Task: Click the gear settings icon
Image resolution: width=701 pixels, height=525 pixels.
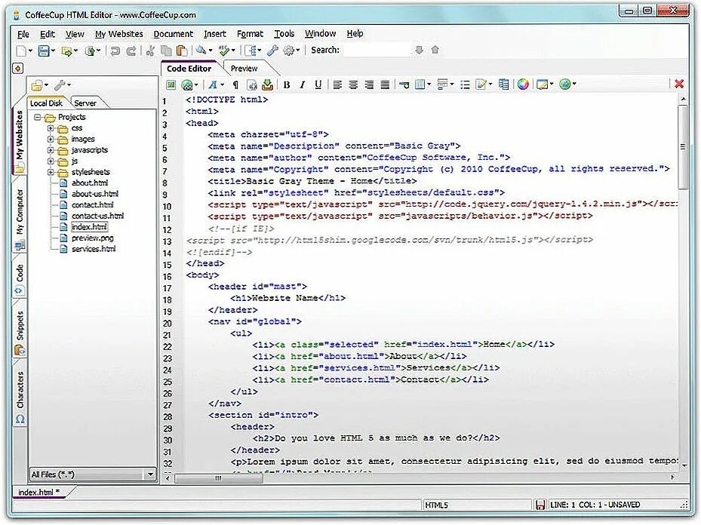Action: coord(289,51)
